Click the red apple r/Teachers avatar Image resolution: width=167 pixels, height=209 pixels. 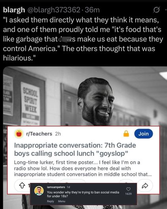(x=19, y=134)
